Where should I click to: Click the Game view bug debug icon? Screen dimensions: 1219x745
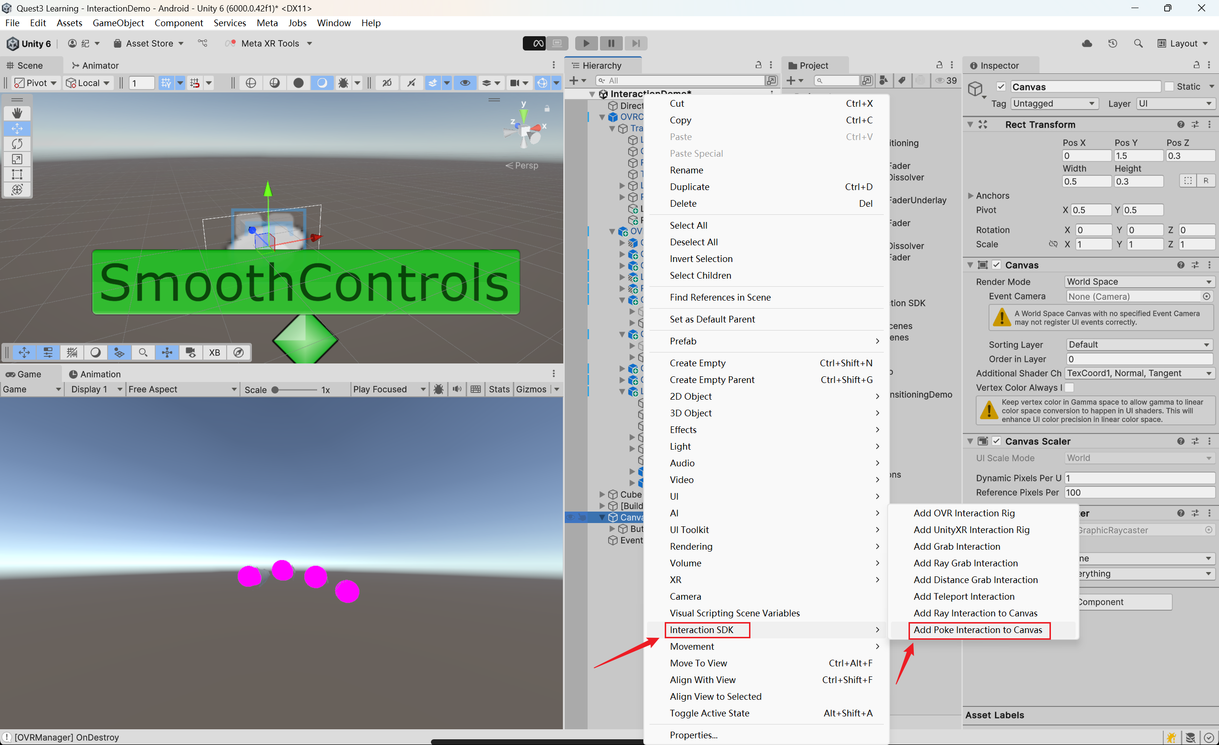(439, 389)
